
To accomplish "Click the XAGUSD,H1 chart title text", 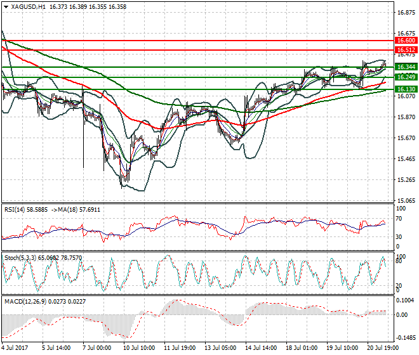I will tap(29, 7).
